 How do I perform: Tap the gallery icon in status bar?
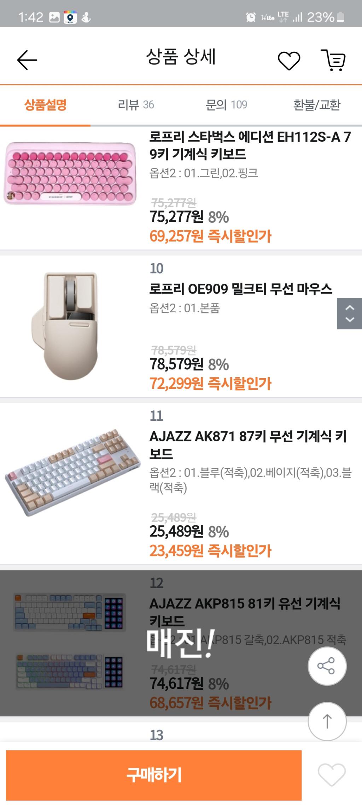(54, 17)
